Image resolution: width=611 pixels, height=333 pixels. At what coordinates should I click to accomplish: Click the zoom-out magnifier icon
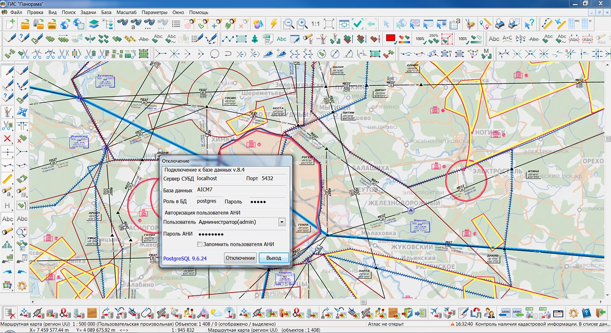pyautogui.click(x=288, y=23)
